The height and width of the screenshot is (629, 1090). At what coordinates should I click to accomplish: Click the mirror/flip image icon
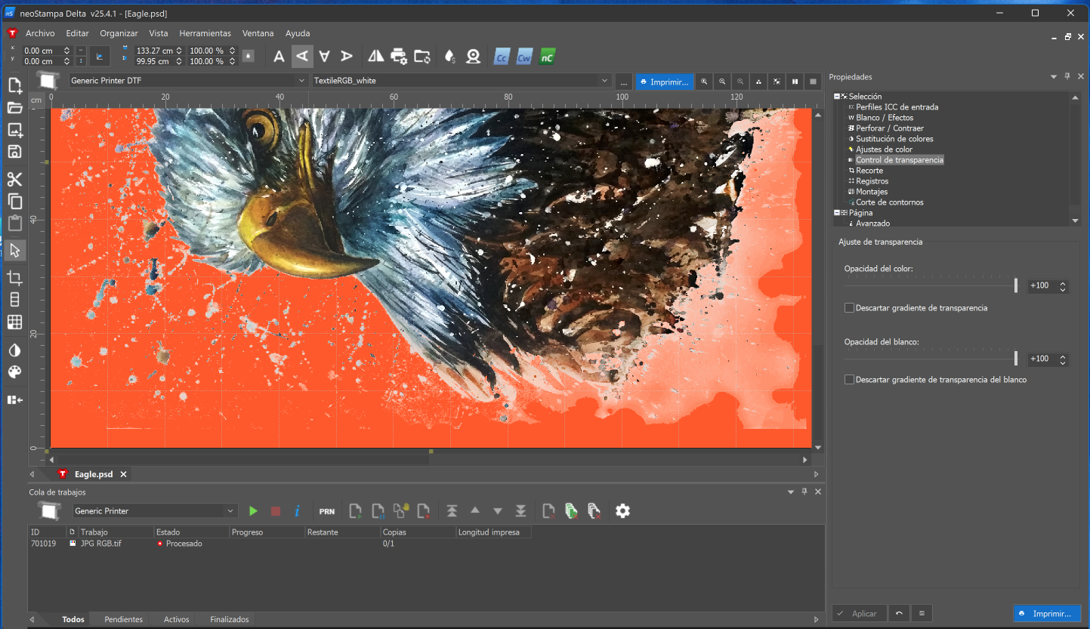tap(375, 56)
